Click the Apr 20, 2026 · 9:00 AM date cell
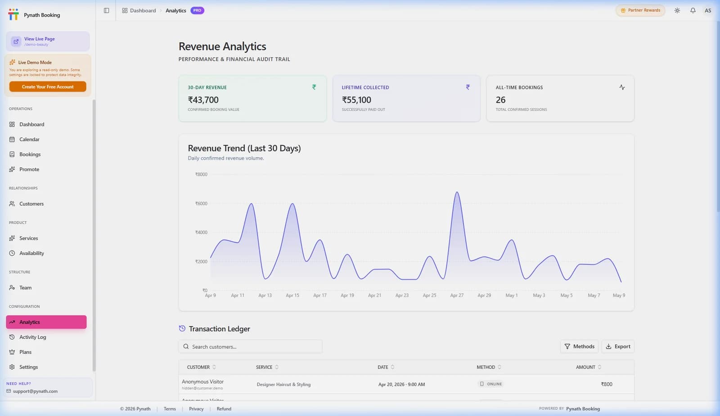Viewport: 720px width, 416px height. coord(401,385)
